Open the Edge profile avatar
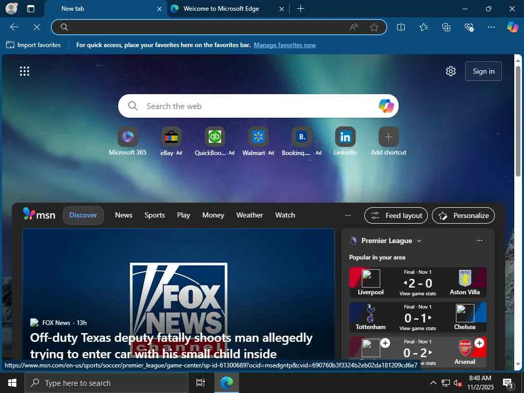The image size is (524, 393). click(x=11, y=9)
